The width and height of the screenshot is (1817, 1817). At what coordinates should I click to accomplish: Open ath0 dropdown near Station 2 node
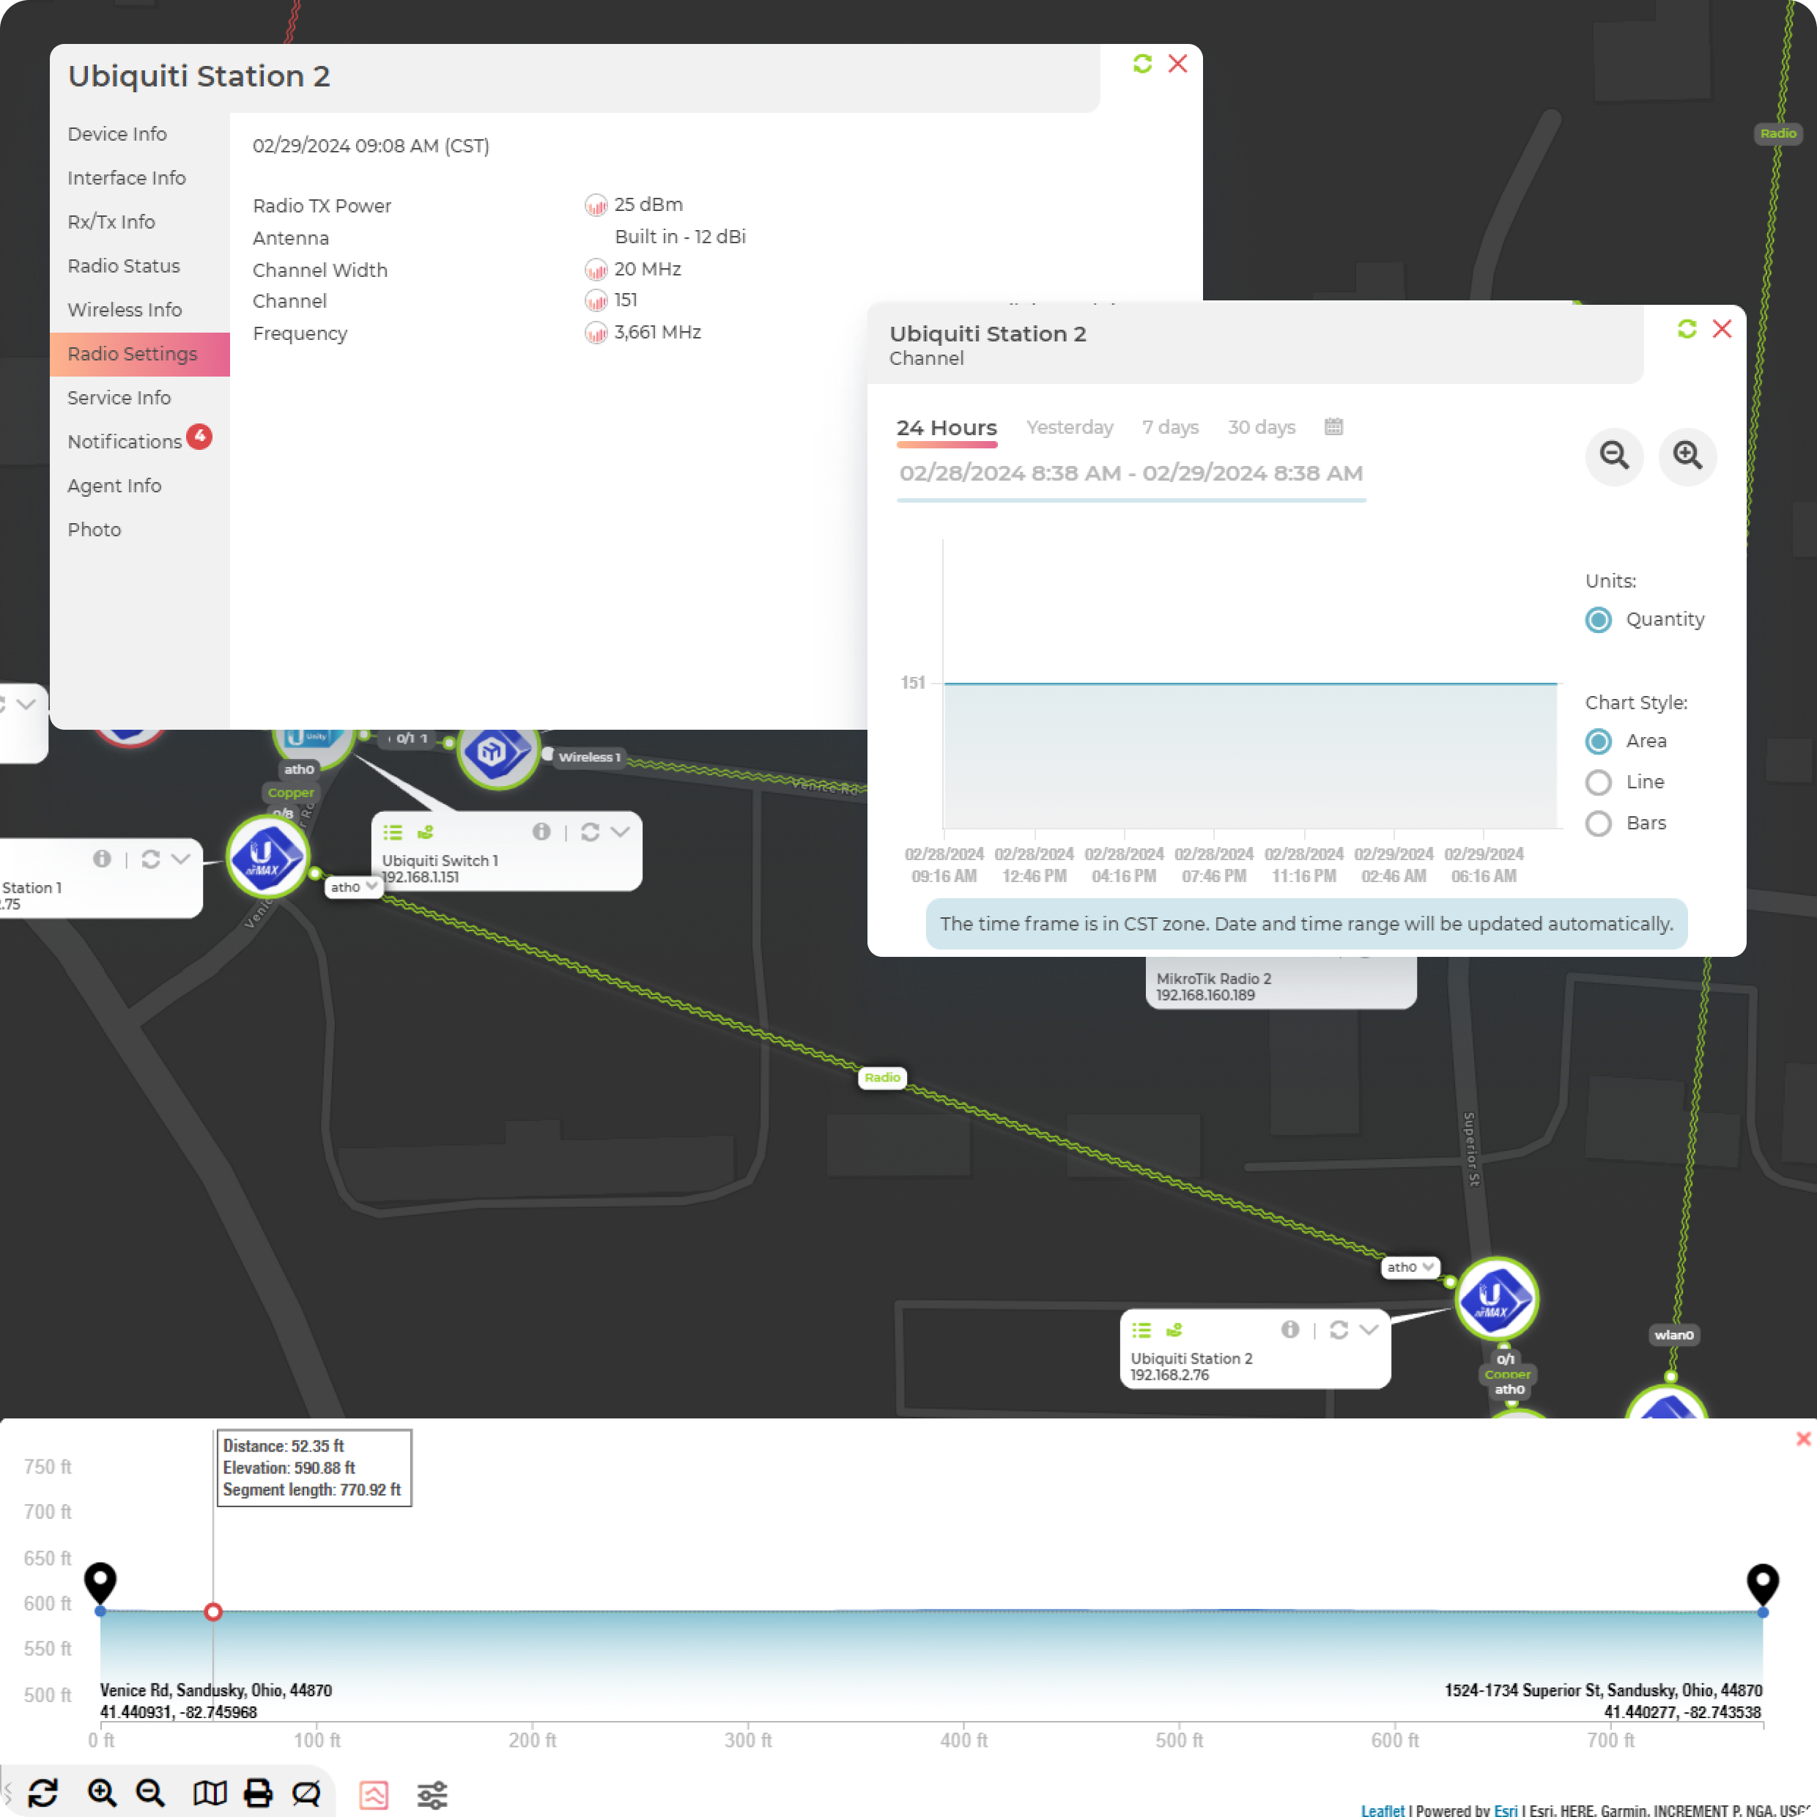1410,1267
